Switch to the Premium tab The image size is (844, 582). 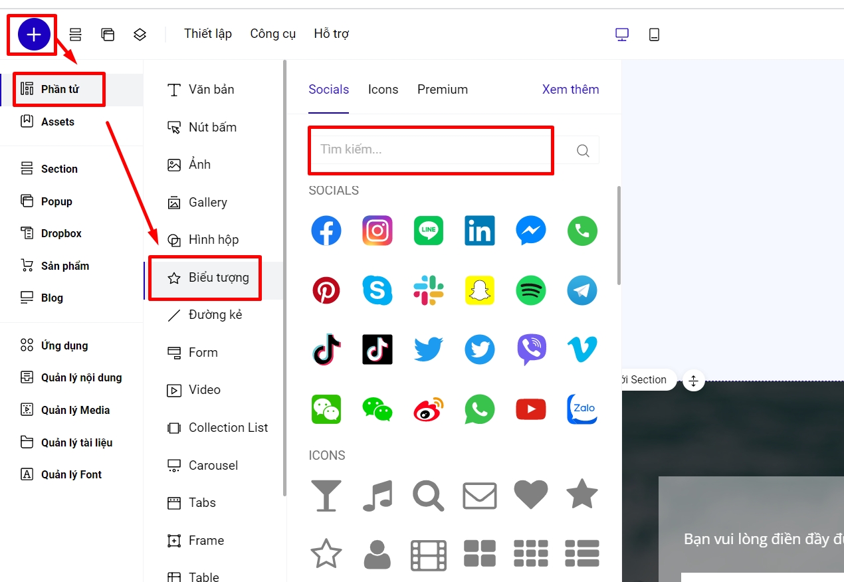coord(443,90)
